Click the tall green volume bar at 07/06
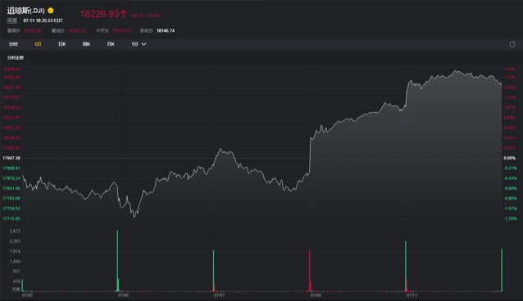The height and width of the screenshot is (301, 523). 117,261
